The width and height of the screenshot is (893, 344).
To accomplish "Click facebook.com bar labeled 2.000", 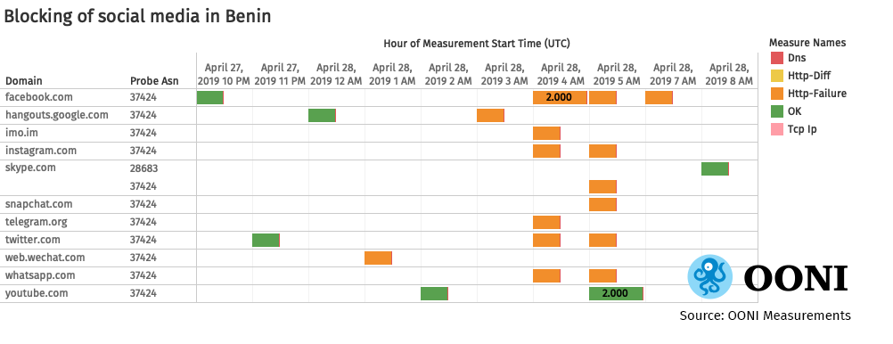I will (560, 97).
